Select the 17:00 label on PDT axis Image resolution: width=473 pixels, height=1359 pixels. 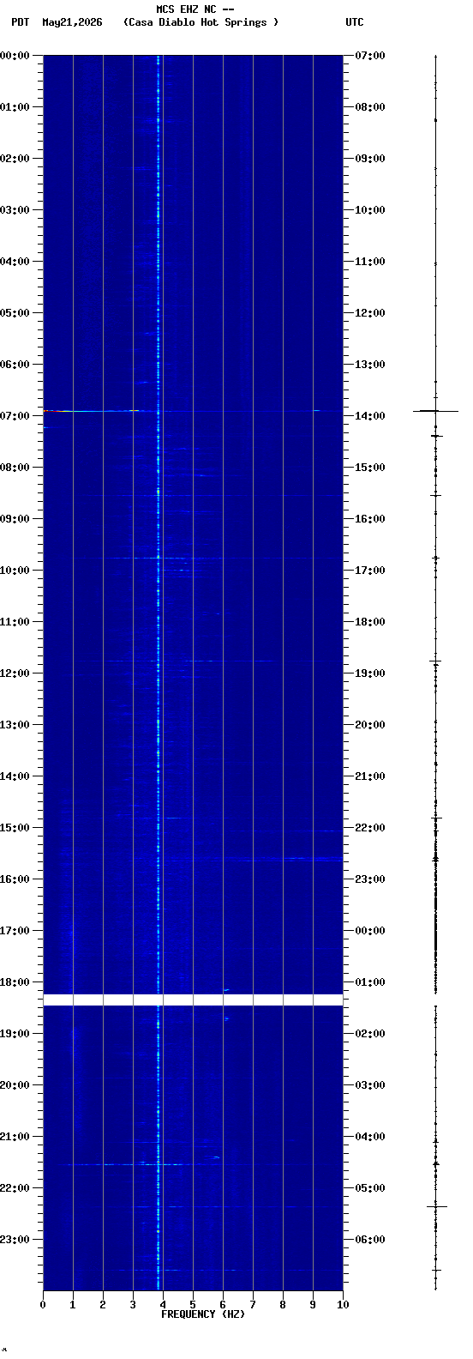15,931
